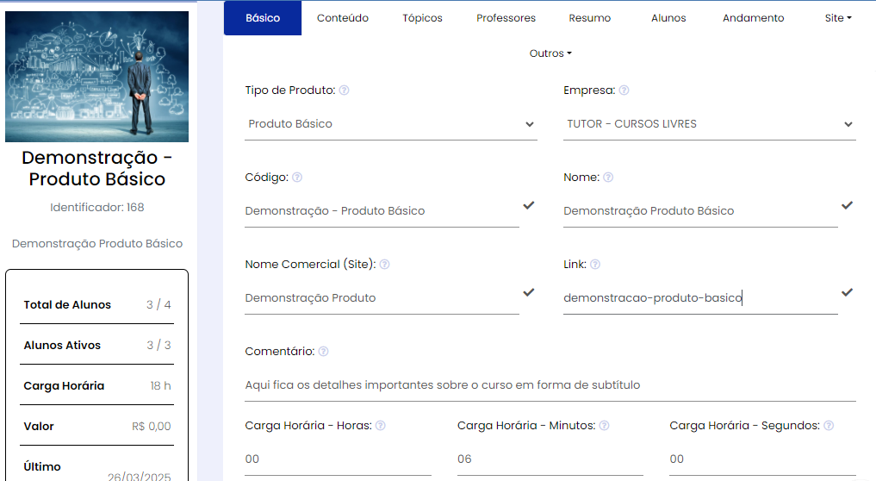Viewport: 876px width, 481px height.
Task: Click sidebar subtitle Demonstração Produto Básico
Action: point(97,244)
